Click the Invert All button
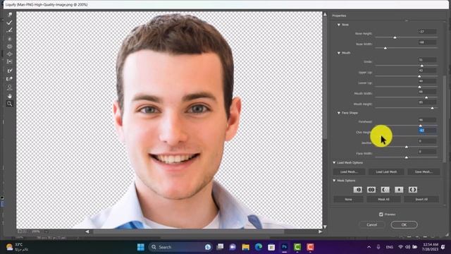 pyautogui.click(x=421, y=199)
